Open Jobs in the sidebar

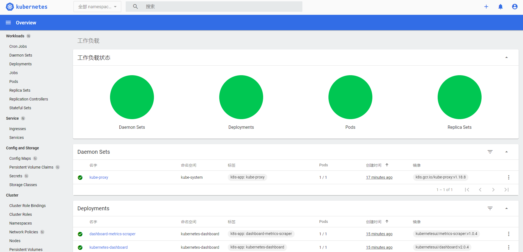tap(13, 73)
